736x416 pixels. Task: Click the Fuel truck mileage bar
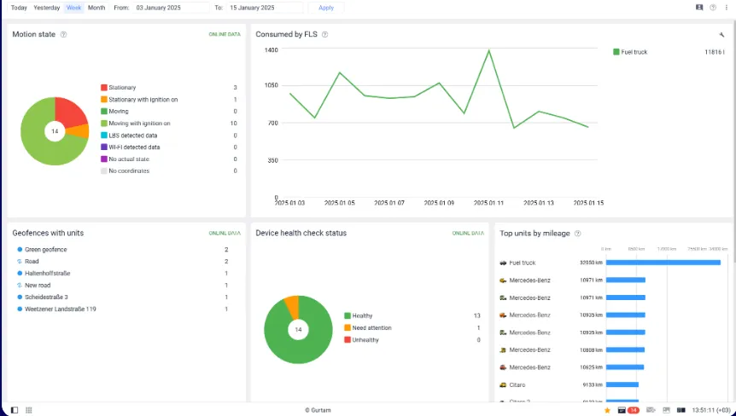click(x=663, y=263)
